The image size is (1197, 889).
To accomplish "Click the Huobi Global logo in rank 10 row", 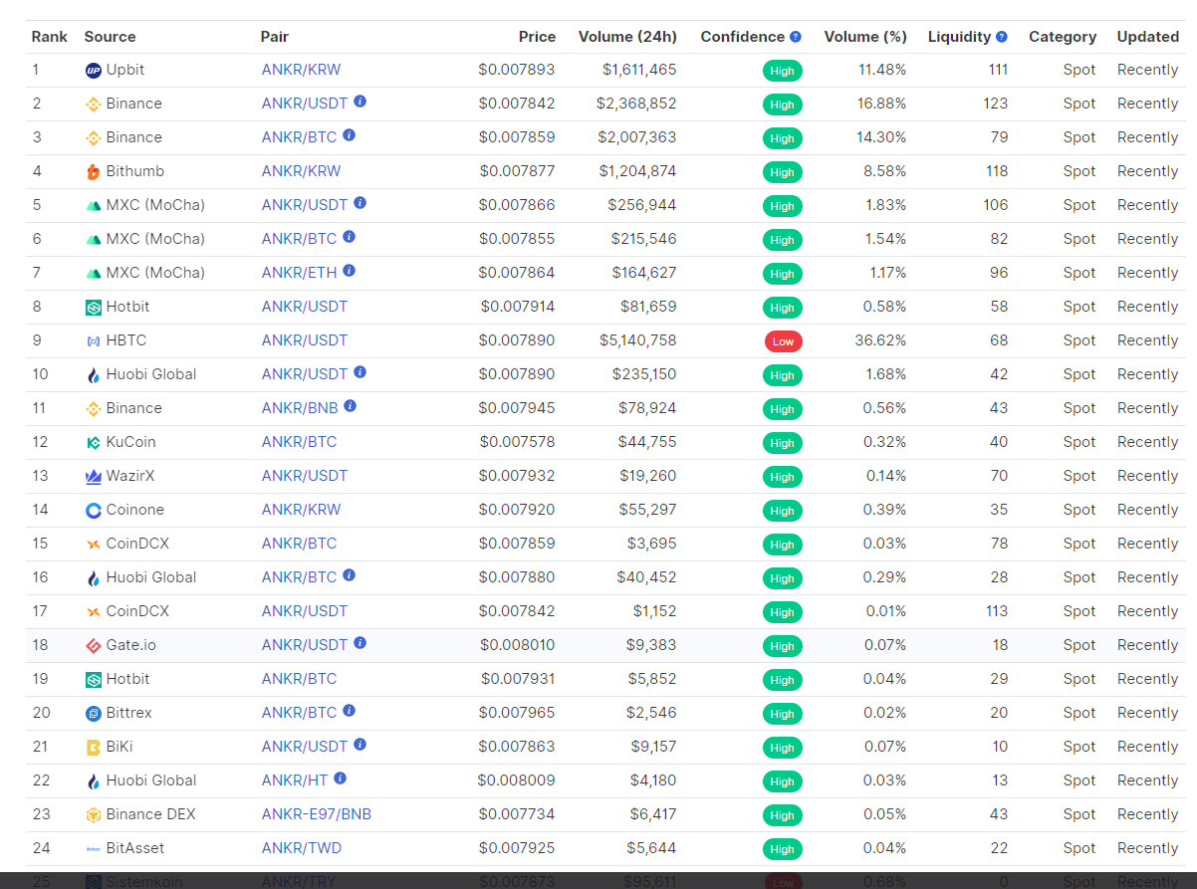I will tap(94, 375).
